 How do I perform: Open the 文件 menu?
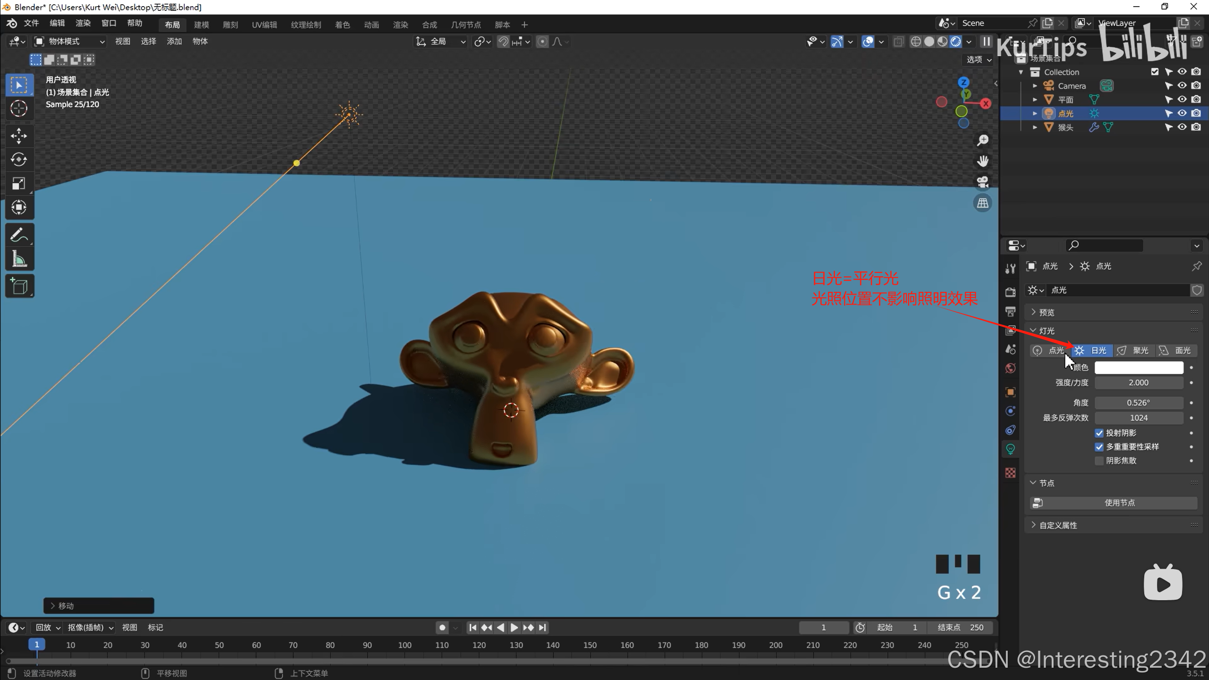coord(31,24)
